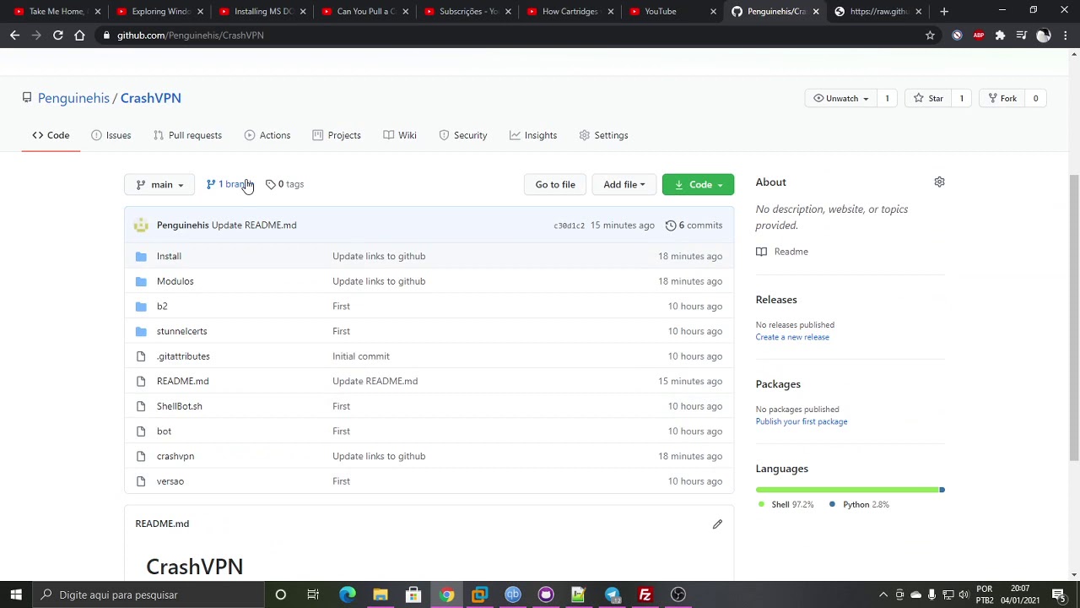
Task: Open the Penguinehis owner profile link
Action: 73,98
